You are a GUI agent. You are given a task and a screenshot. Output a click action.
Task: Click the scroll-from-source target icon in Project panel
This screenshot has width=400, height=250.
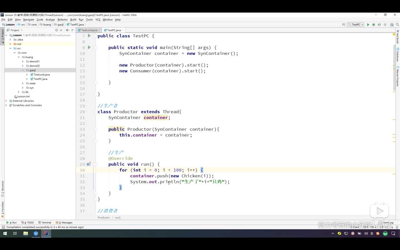coord(57,30)
